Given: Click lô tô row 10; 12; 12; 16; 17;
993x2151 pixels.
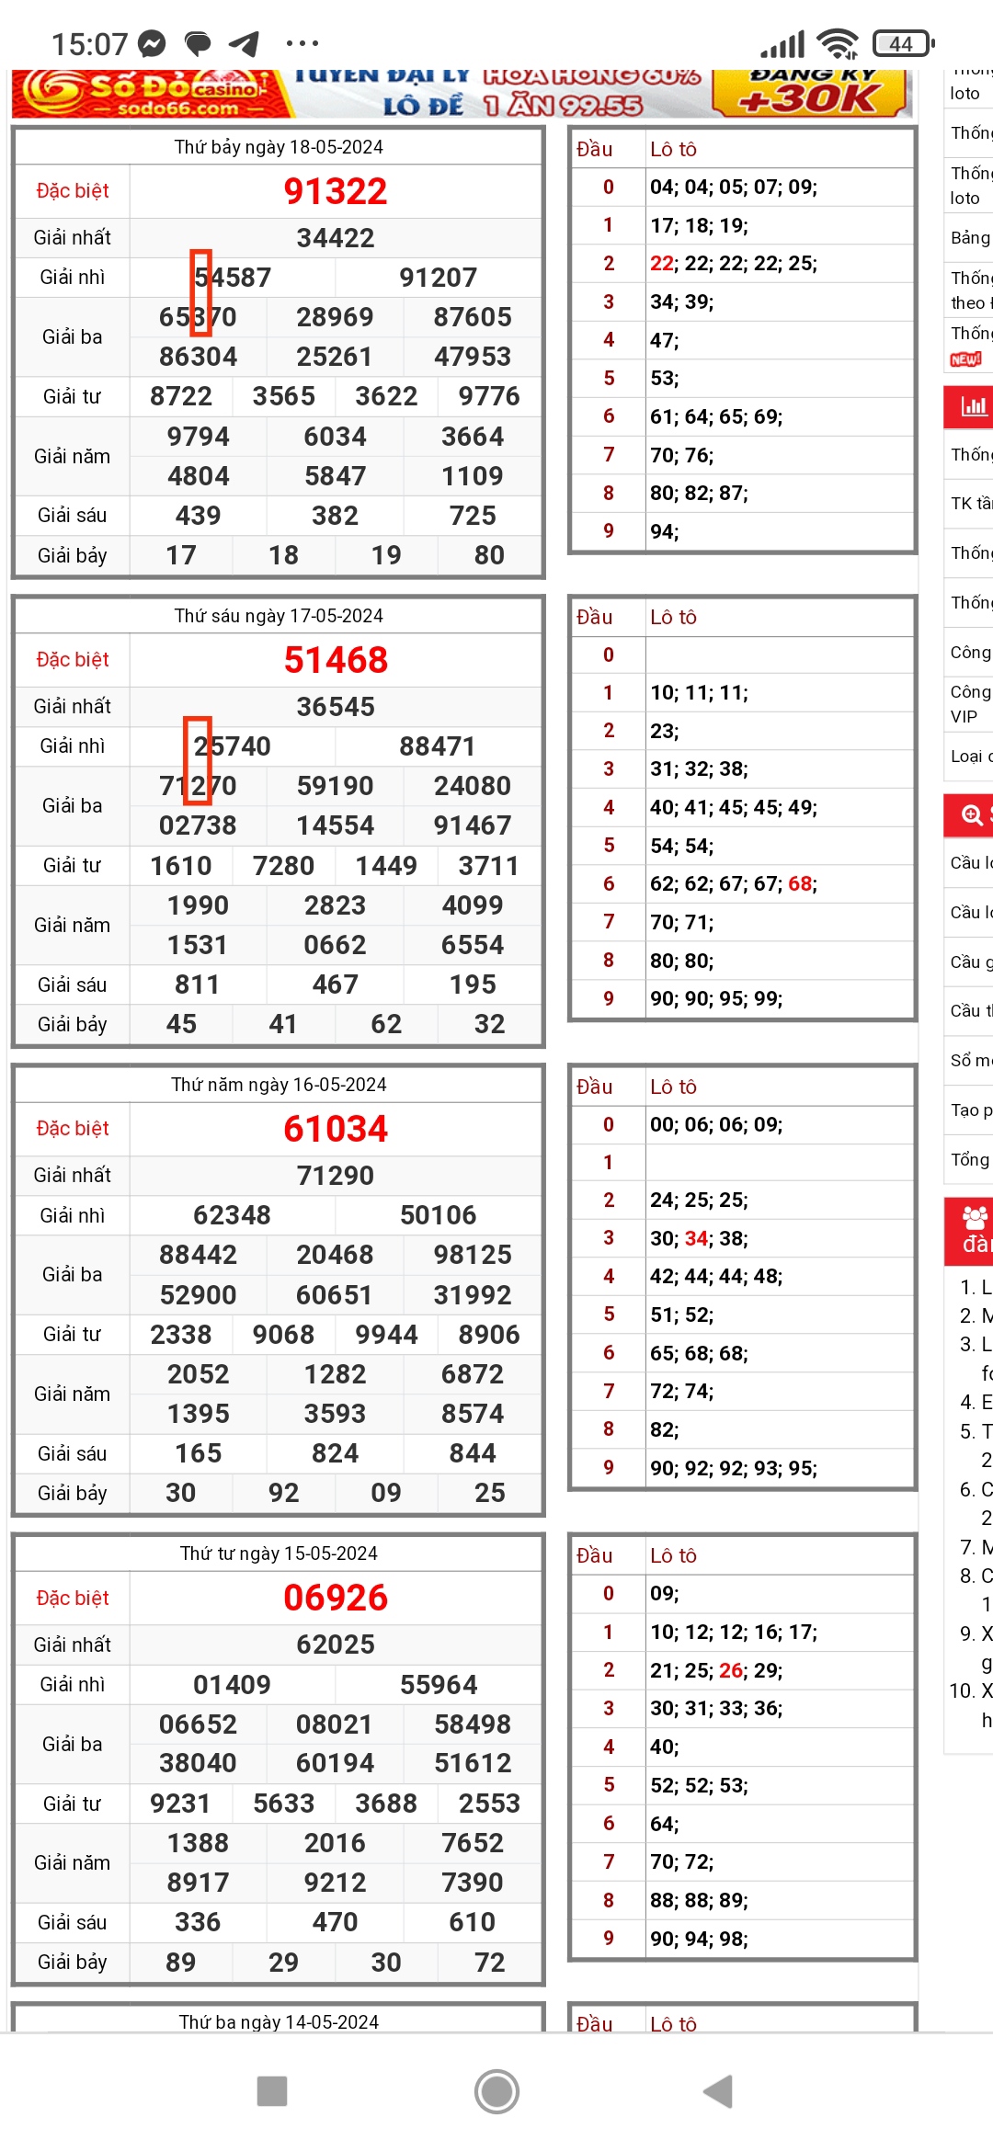Looking at the screenshot, I should click(734, 1632).
